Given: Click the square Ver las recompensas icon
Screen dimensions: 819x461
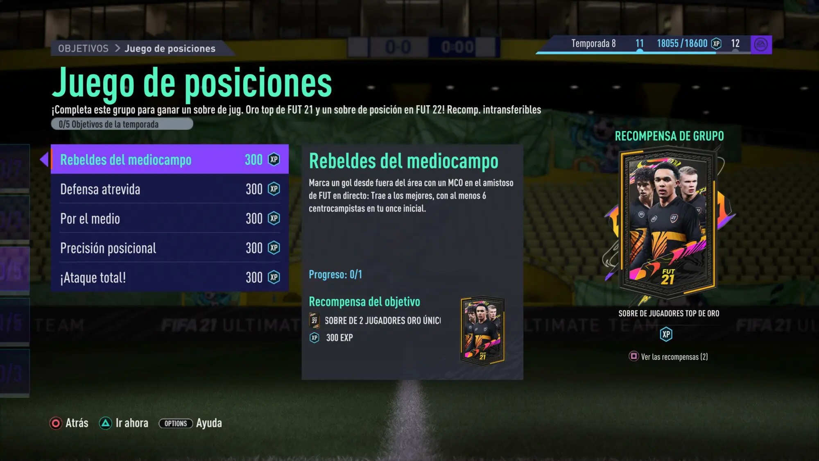Looking at the screenshot, I should (x=633, y=356).
